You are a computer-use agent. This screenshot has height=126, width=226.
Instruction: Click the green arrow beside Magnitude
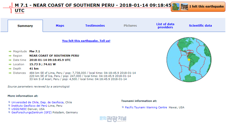10,52
